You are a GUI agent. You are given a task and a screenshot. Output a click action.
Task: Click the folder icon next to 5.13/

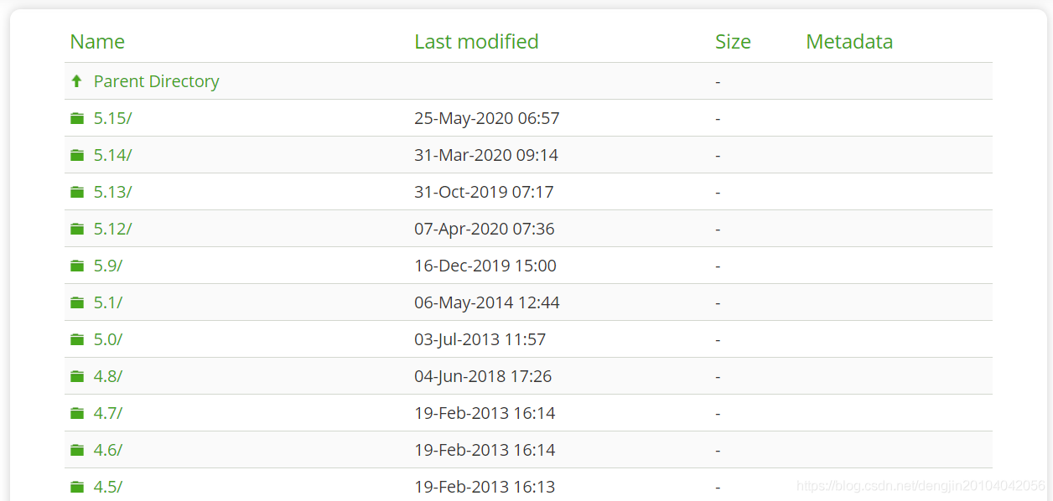click(77, 192)
